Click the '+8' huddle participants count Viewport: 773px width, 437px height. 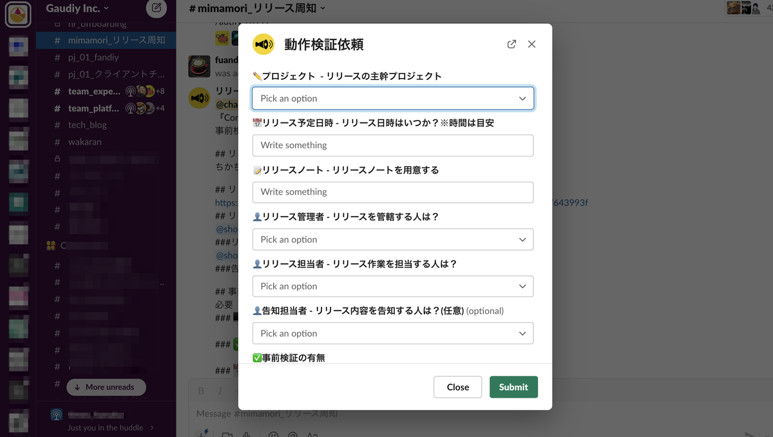tap(160, 92)
